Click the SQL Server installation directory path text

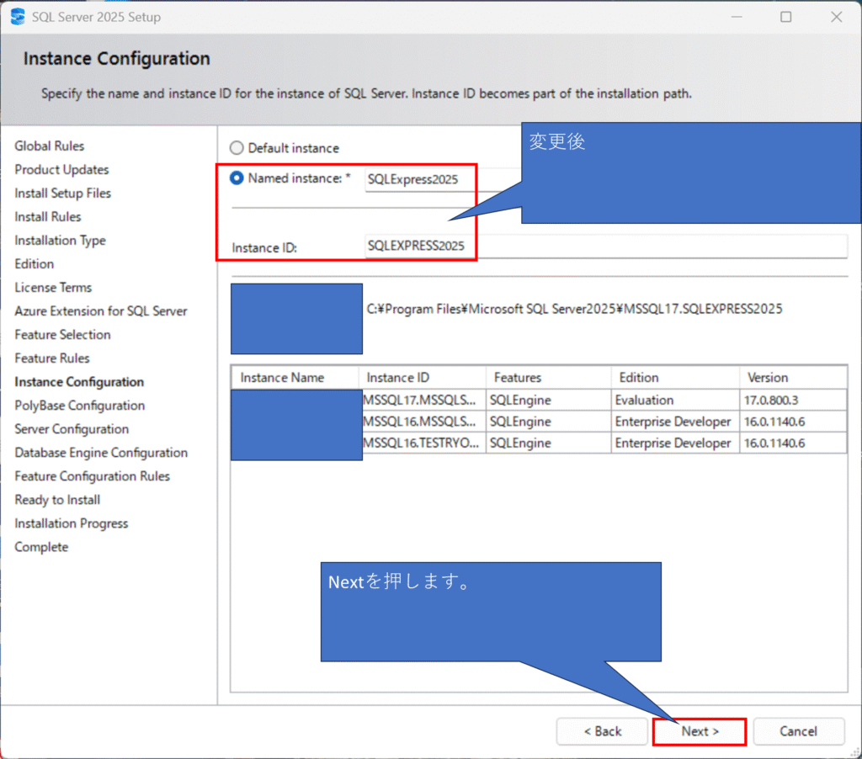pyautogui.click(x=574, y=309)
